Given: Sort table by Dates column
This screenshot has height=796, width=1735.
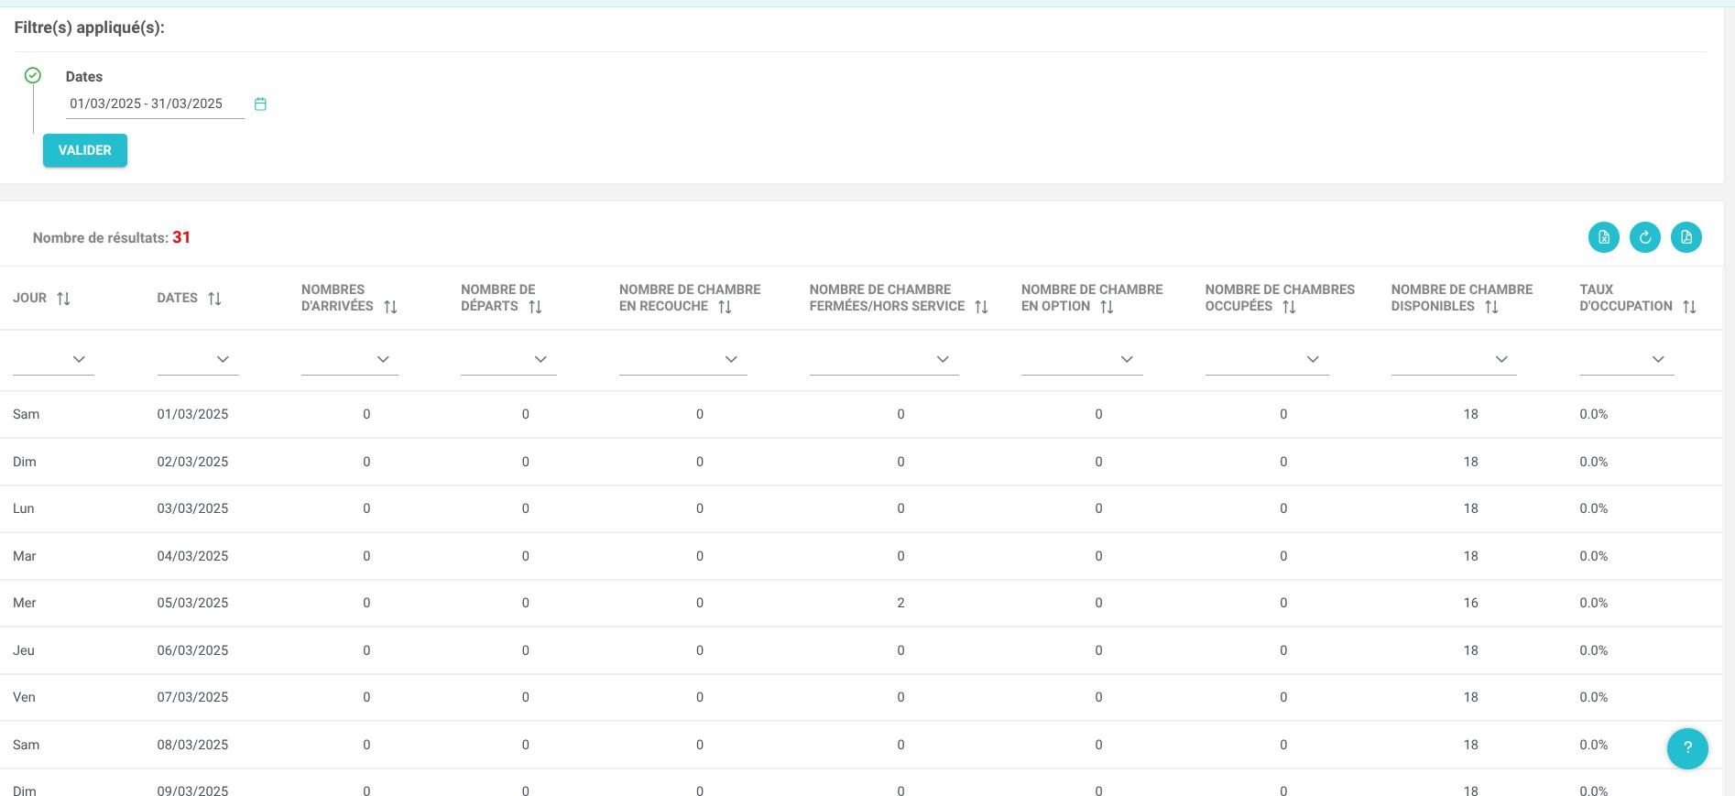Looking at the screenshot, I should click(214, 299).
